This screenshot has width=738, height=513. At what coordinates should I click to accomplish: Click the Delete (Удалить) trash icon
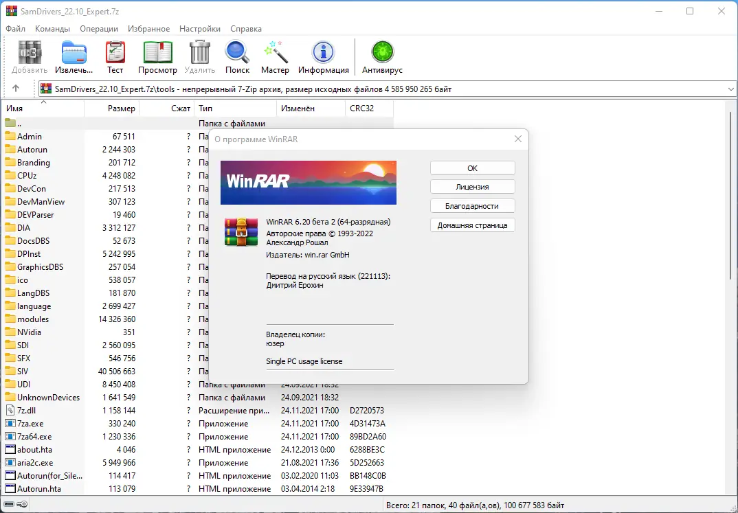(199, 52)
